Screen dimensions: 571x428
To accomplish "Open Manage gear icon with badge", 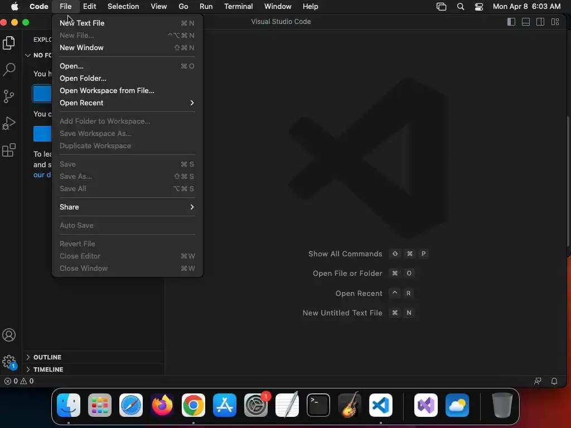I will (x=9, y=362).
